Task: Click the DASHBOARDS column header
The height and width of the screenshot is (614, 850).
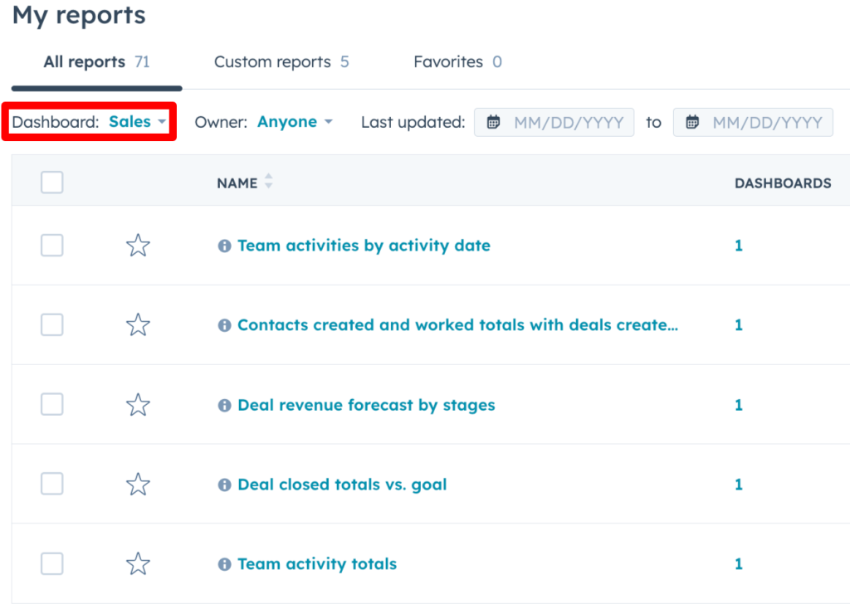Action: click(x=783, y=183)
